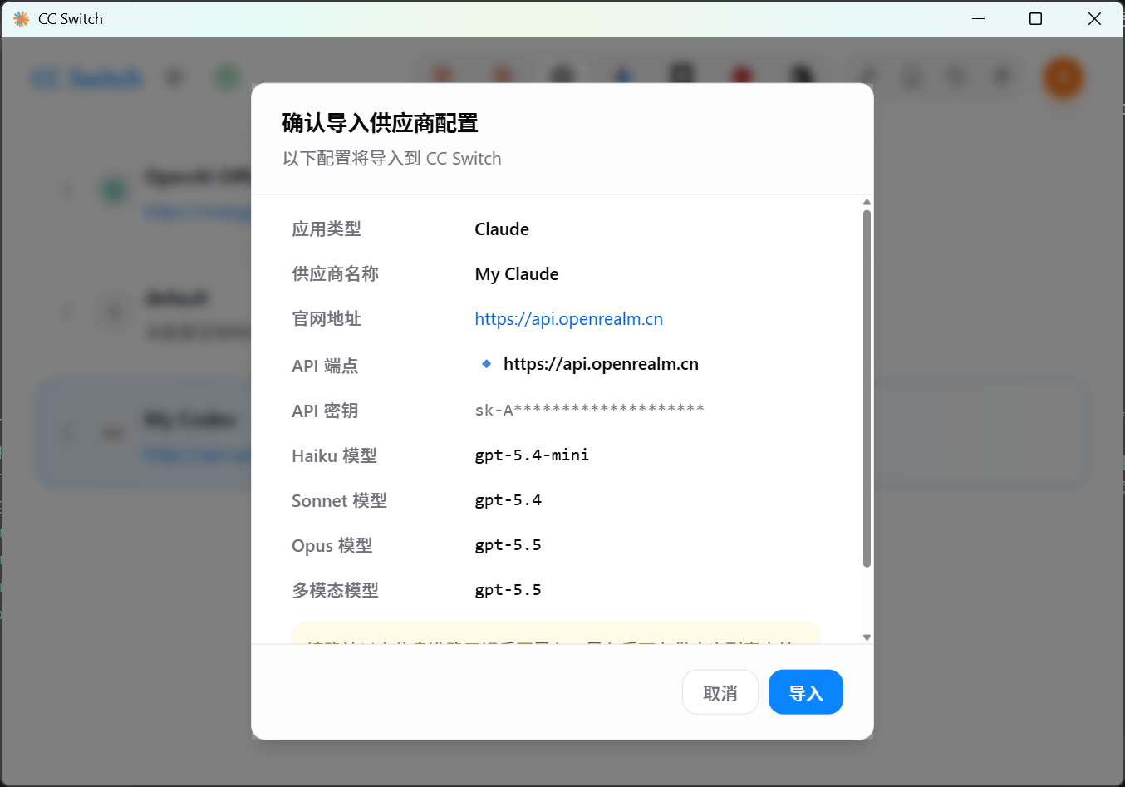Viewport: 1125px width, 787px height.
Task: Click the Opus model value gpt-5.5
Action: tap(508, 544)
